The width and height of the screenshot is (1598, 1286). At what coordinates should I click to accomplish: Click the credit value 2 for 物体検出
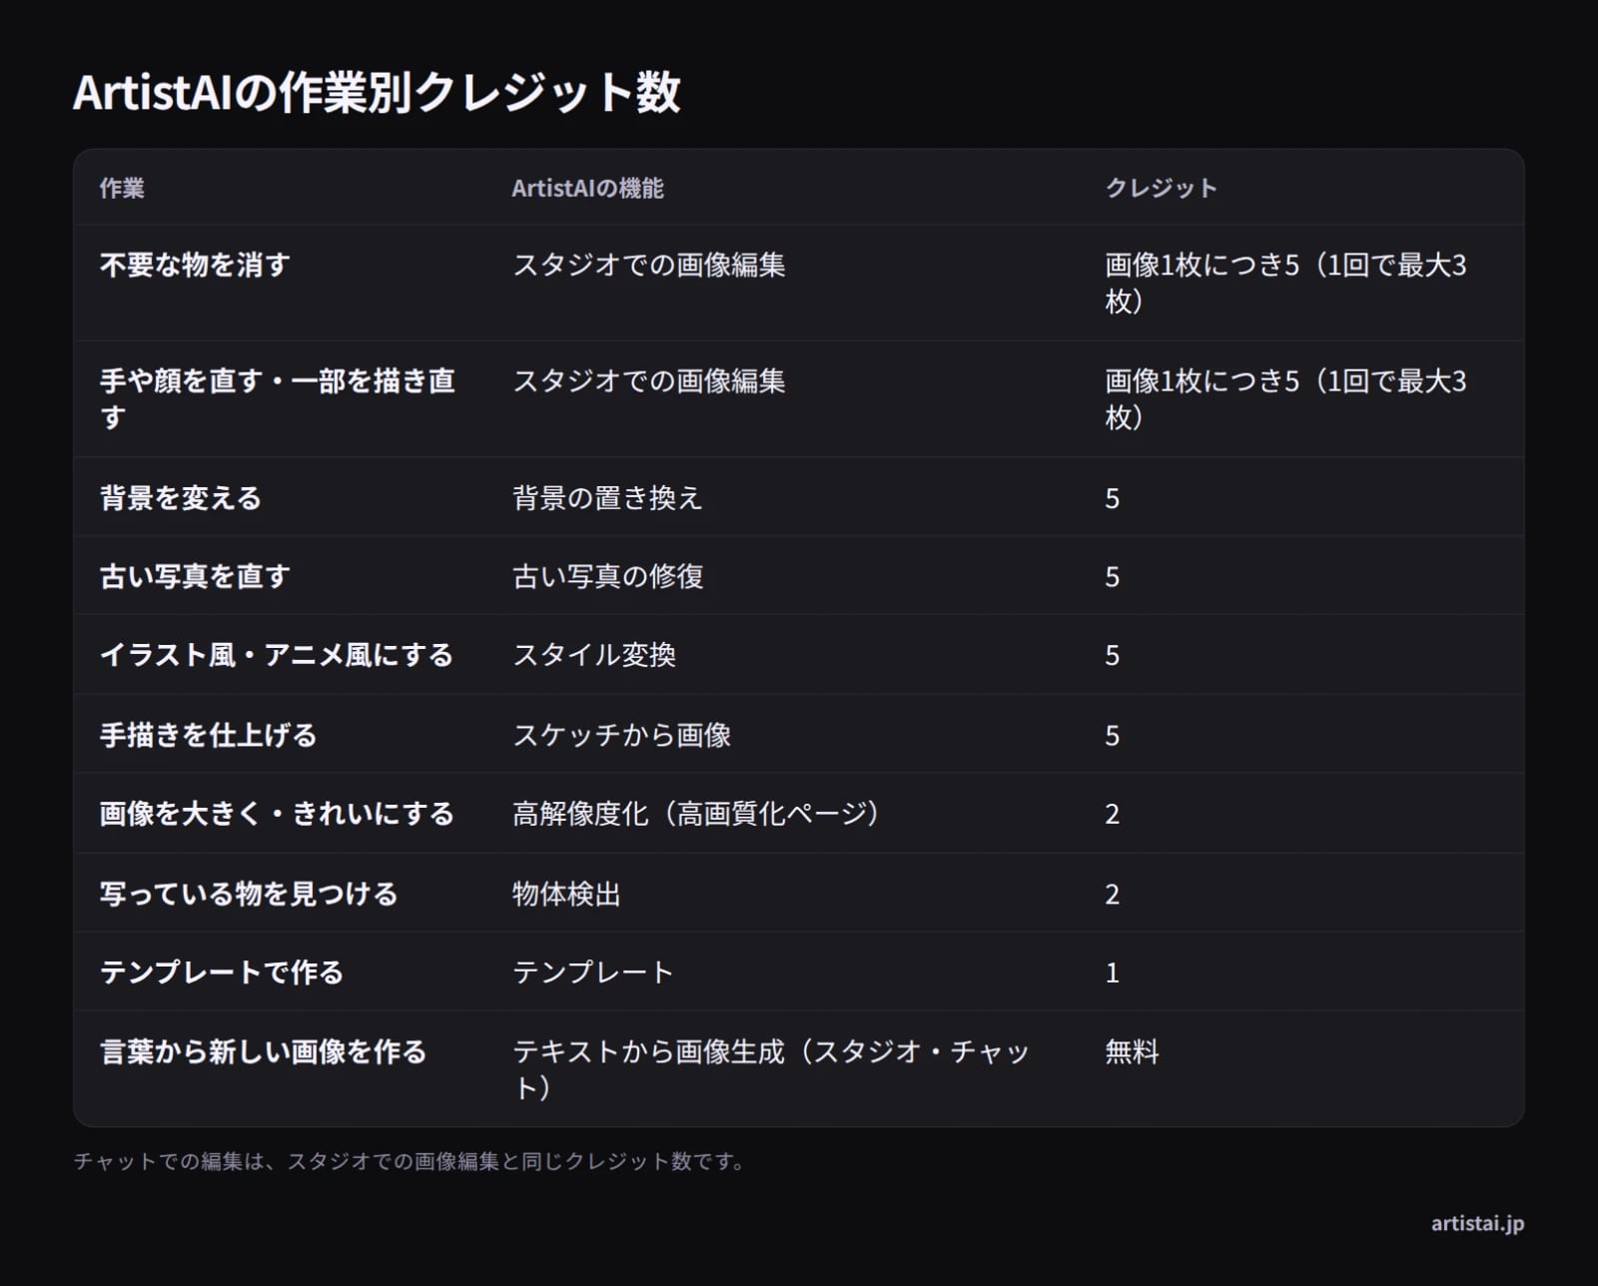[x=1113, y=894]
